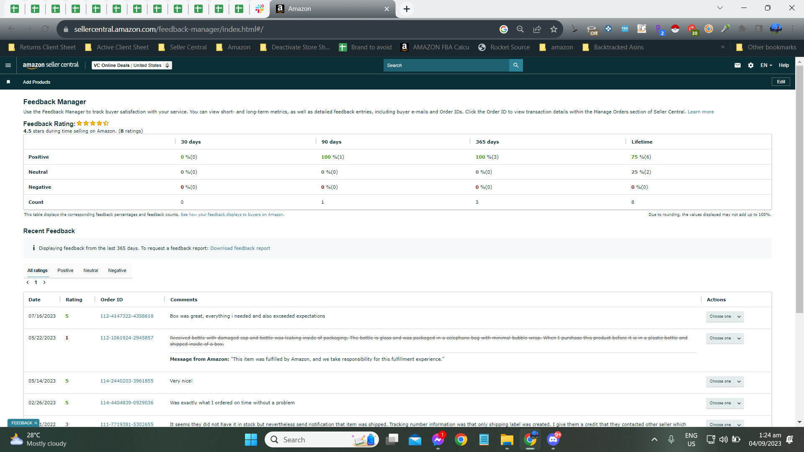
Task: Expand Choose one for the 07/16/2023 feedback
Action: click(725, 316)
